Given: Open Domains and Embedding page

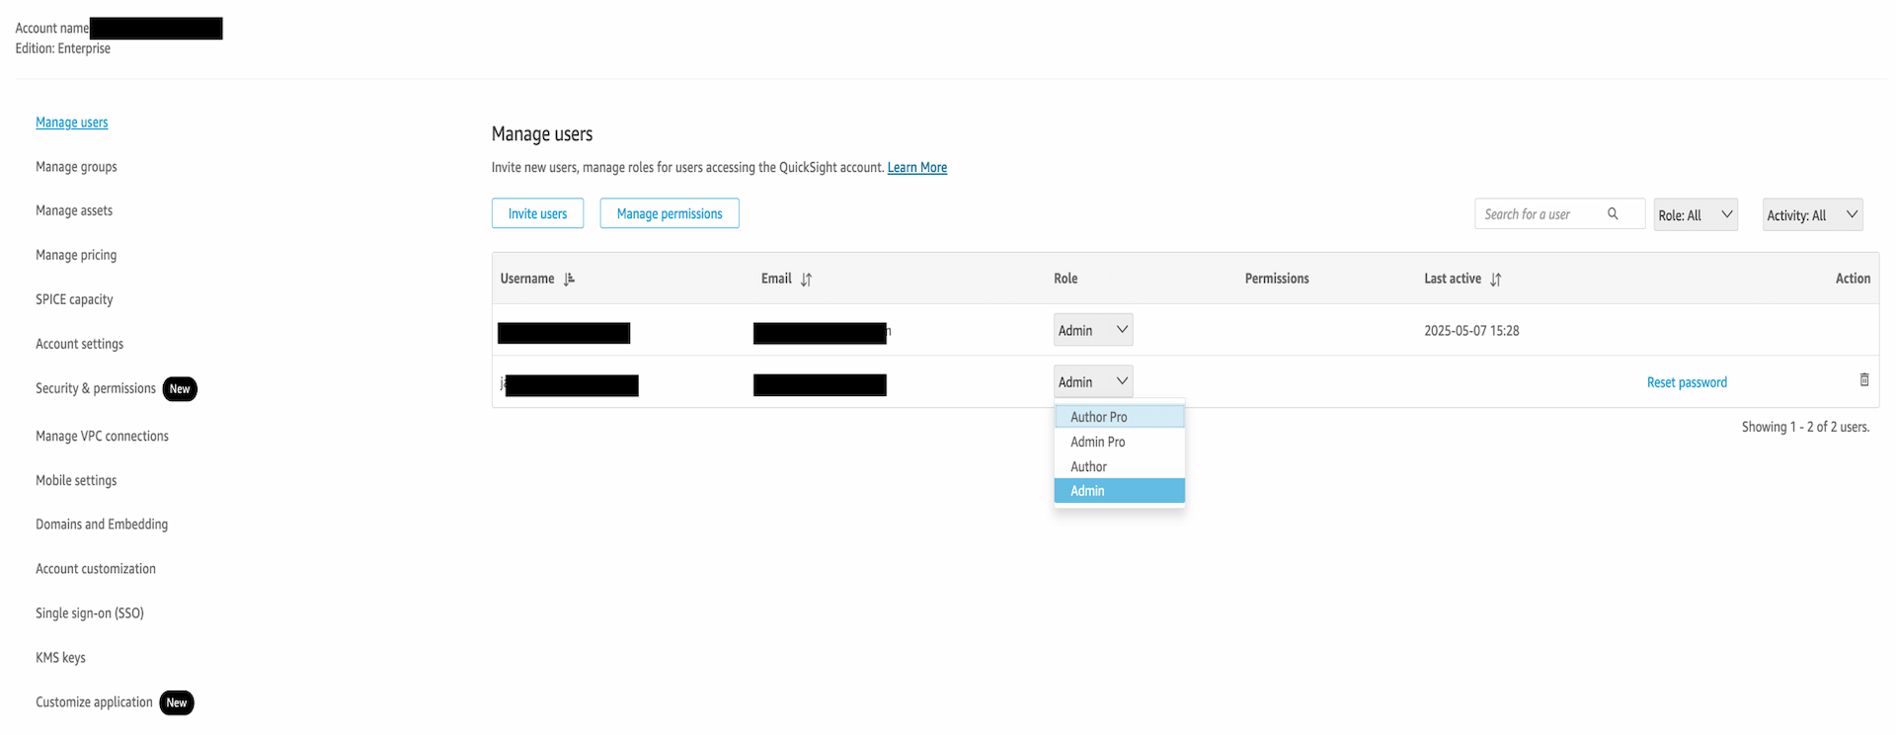Looking at the screenshot, I should (x=102, y=525).
